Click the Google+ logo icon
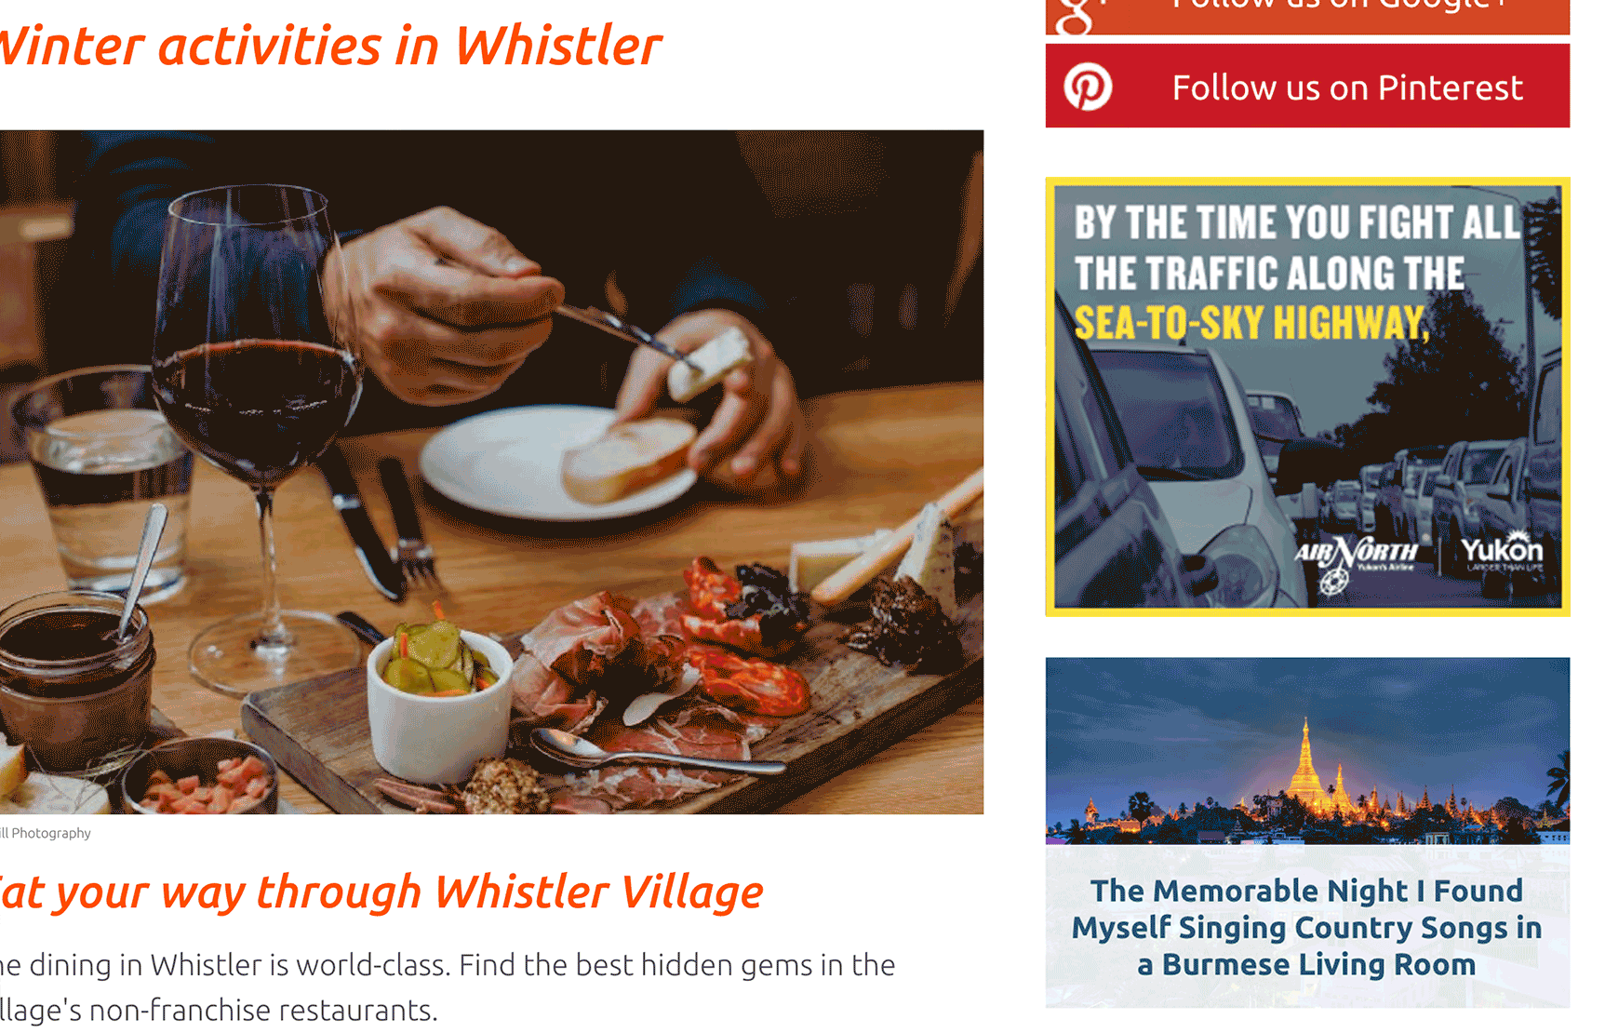The height and width of the screenshot is (1033, 1605). [x=1077, y=14]
